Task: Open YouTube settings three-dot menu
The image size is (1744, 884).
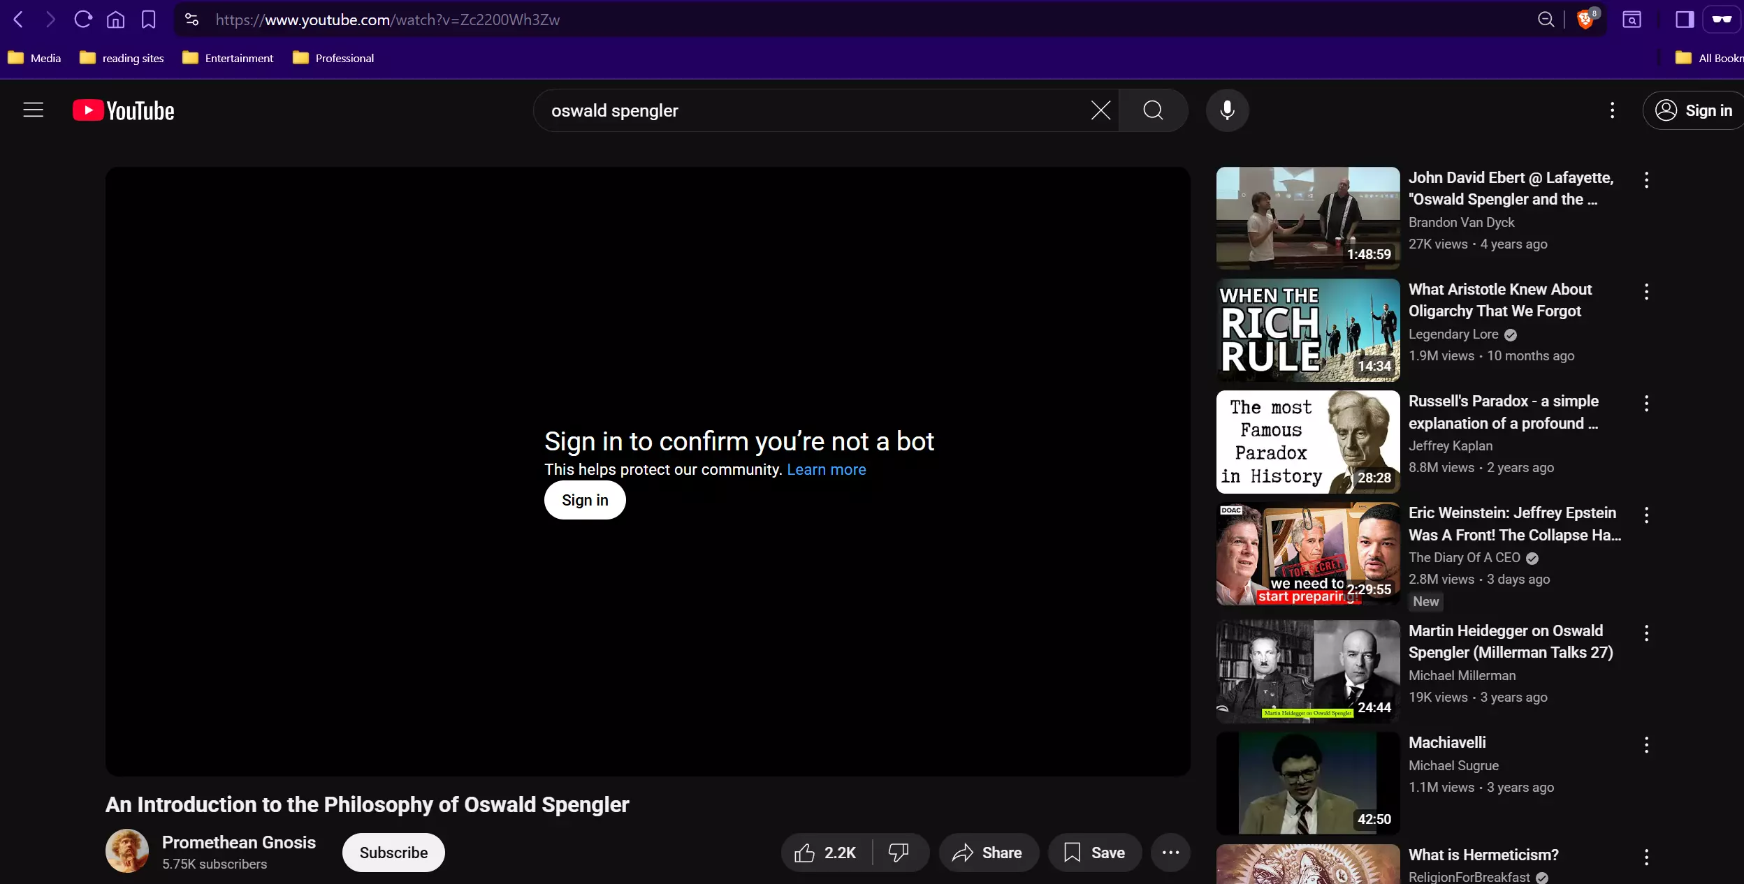Action: point(1612,110)
